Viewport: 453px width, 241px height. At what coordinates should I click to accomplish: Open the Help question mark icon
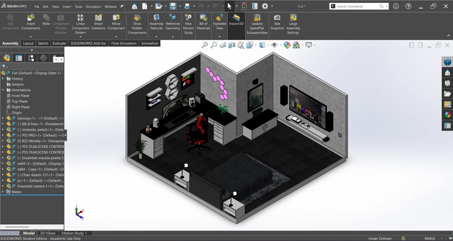click(408, 6)
